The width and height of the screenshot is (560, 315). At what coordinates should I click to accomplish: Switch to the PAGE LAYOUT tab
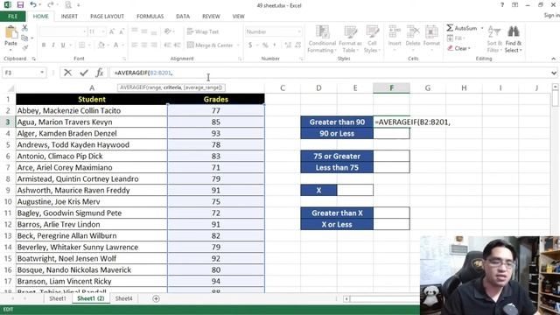coord(107,17)
